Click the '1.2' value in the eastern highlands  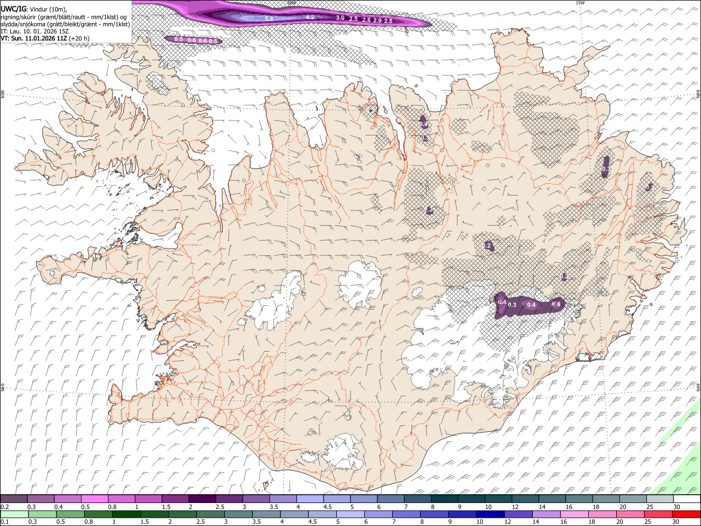pos(487,246)
